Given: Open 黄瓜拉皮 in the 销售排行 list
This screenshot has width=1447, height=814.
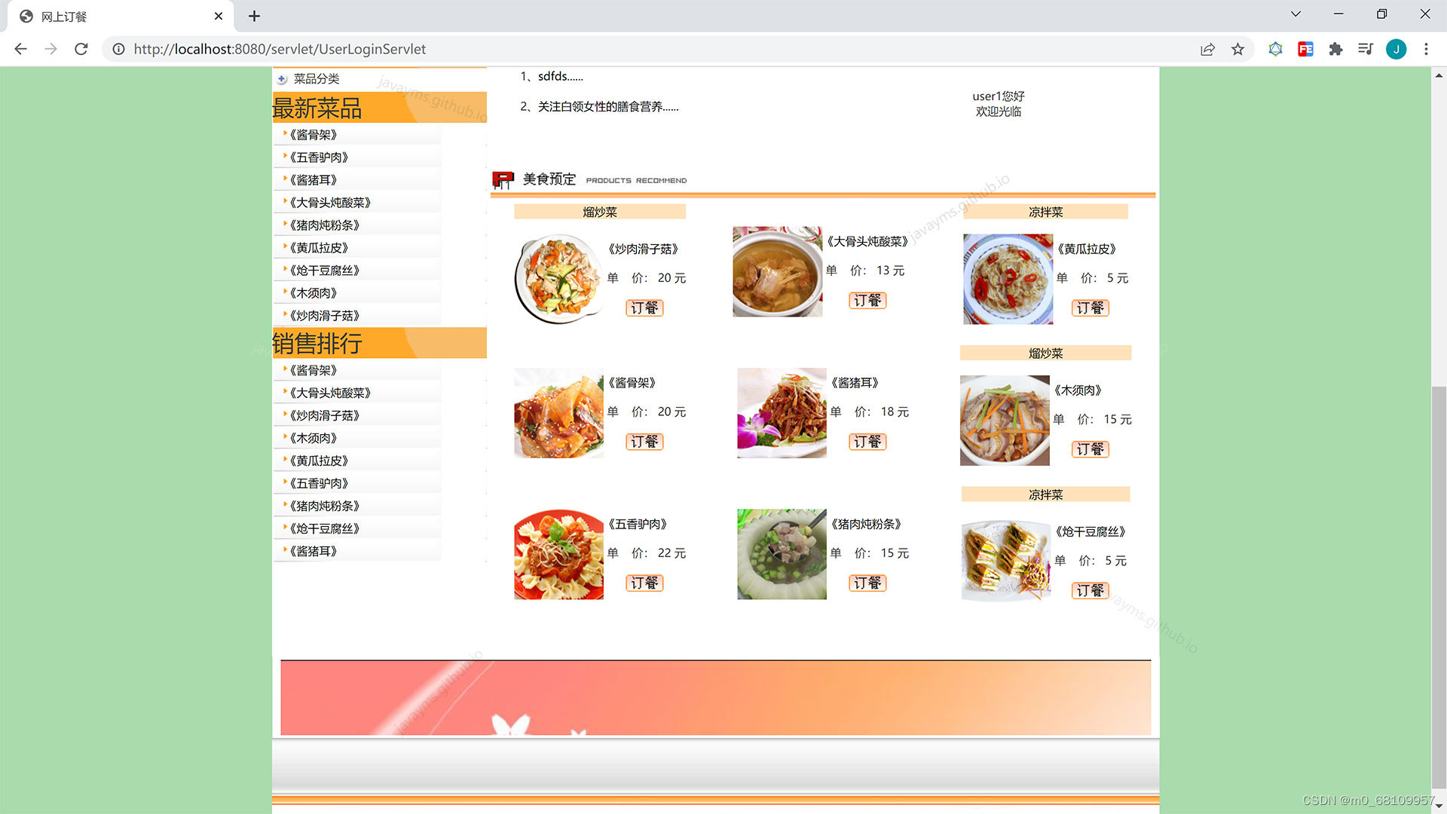Looking at the screenshot, I should pyautogui.click(x=319, y=461).
